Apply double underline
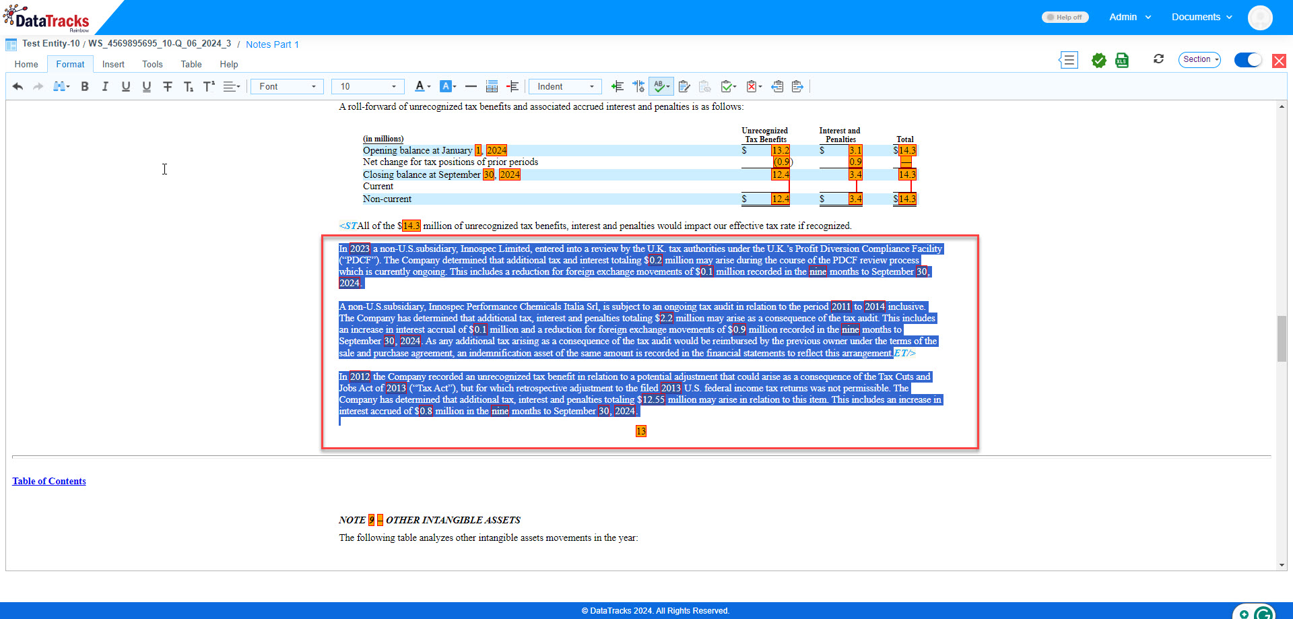1293x619 pixels. click(x=147, y=86)
